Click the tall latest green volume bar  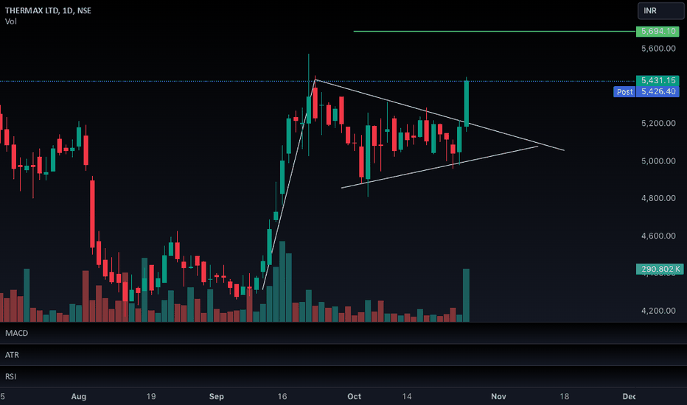click(x=466, y=295)
